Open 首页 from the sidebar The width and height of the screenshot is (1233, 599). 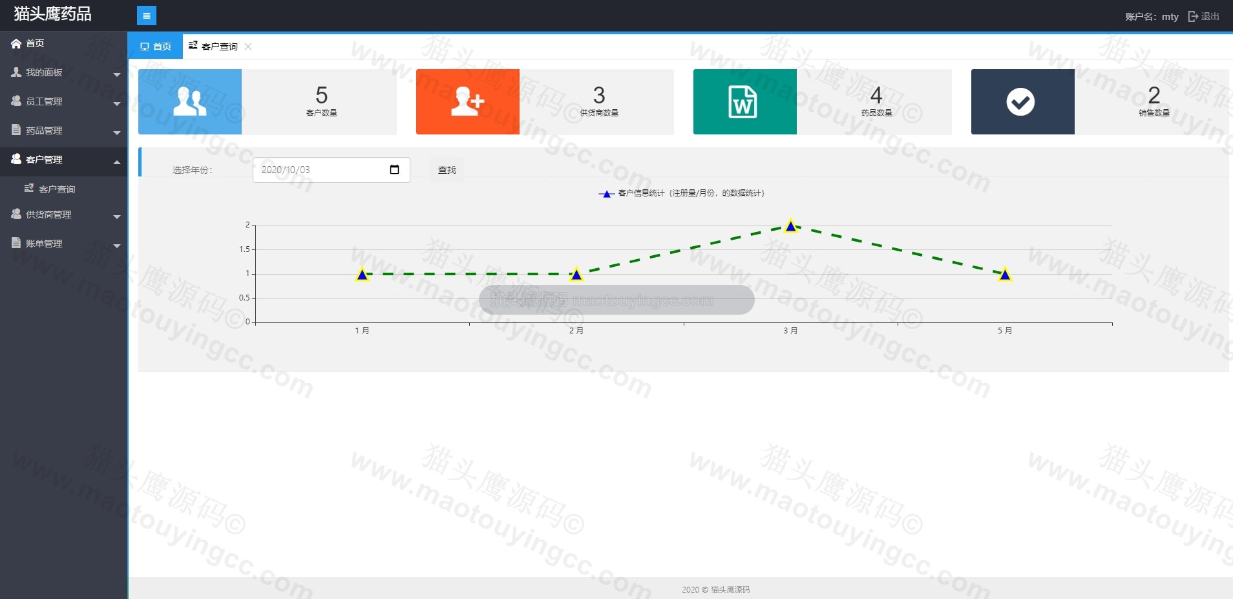click(64, 43)
